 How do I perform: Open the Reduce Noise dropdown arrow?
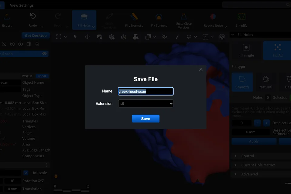click(226, 27)
